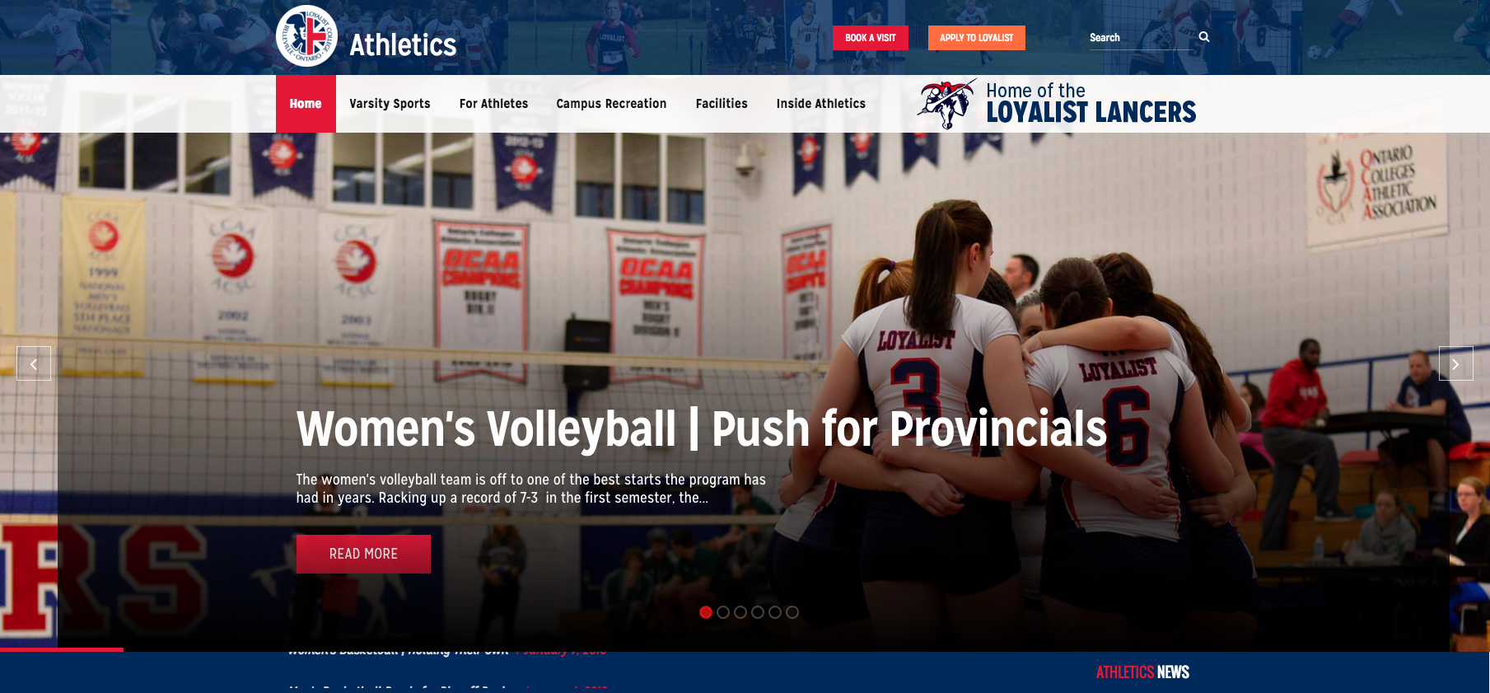This screenshot has height=693, width=1490.
Task: Jump to the fourth carousel dot
Action: 758,612
